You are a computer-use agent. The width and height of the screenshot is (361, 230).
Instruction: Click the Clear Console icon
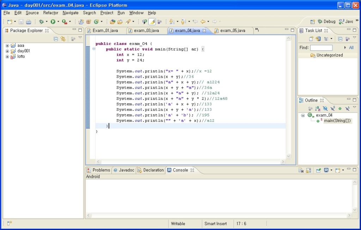tap(301, 170)
